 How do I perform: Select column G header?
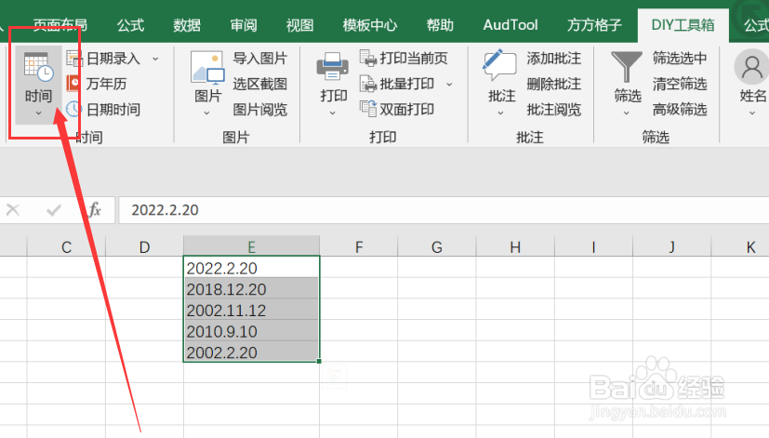pos(436,246)
